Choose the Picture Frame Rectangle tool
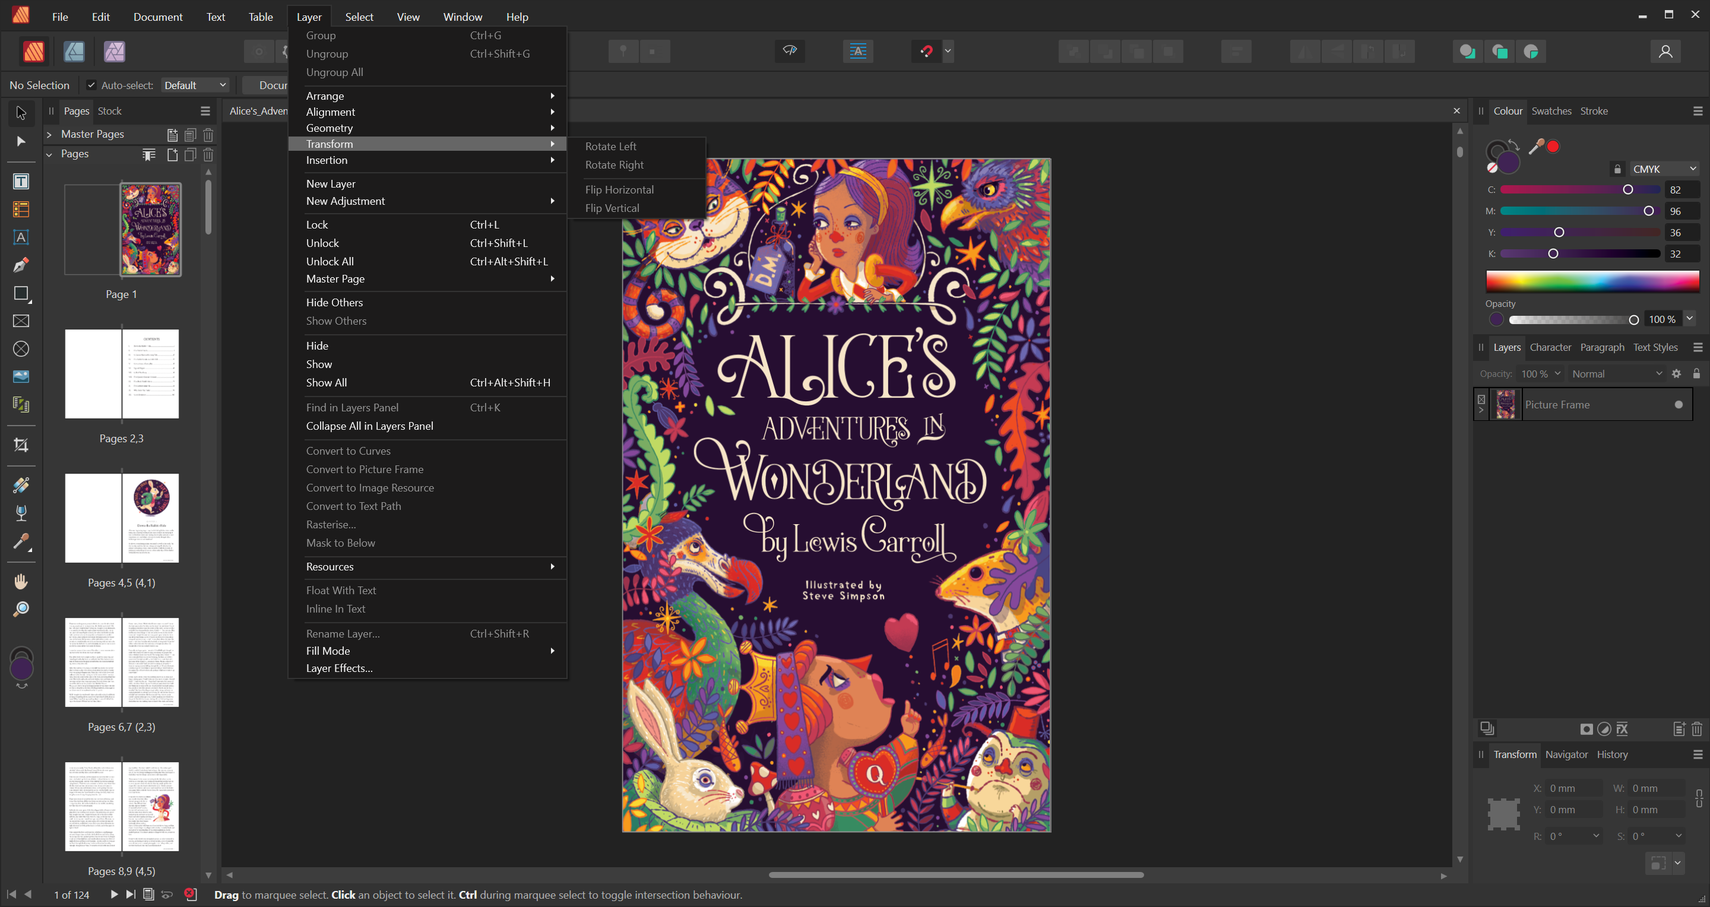The image size is (1710, 907). [x=21, y=321]
